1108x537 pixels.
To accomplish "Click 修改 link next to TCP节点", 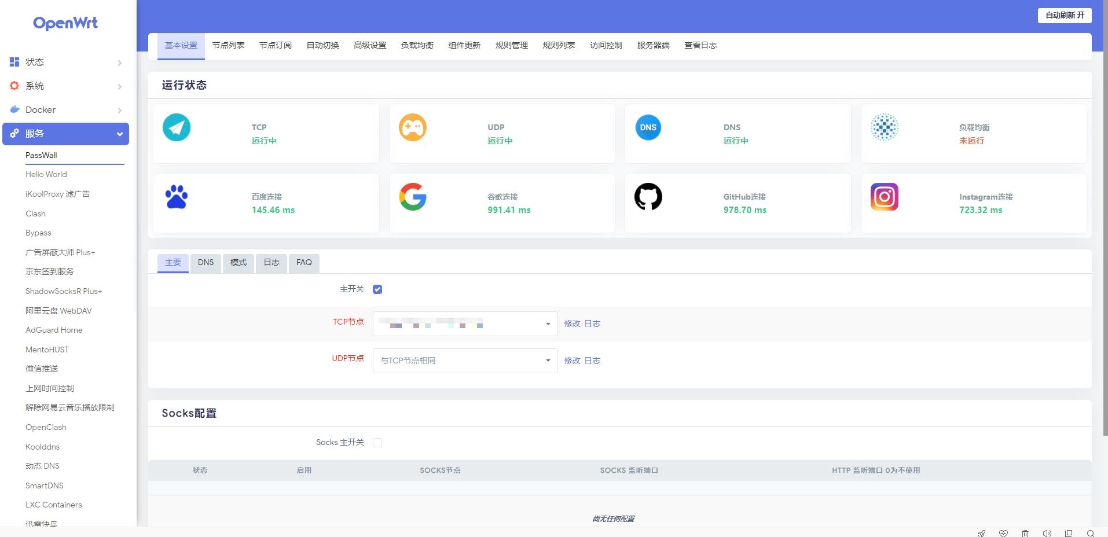I will [572, 323].
